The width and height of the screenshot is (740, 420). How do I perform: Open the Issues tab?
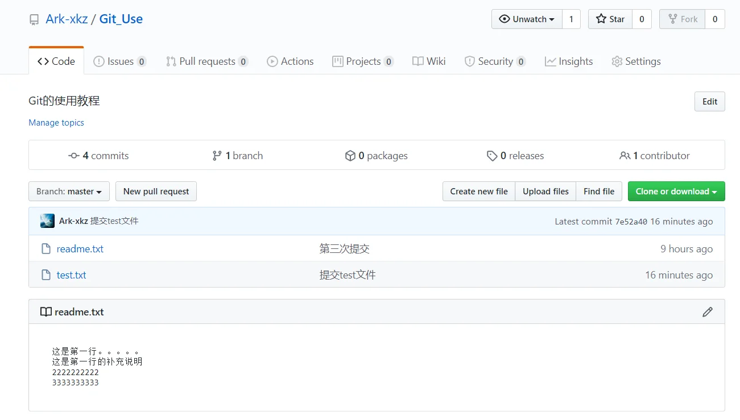(x=119, y=61)
